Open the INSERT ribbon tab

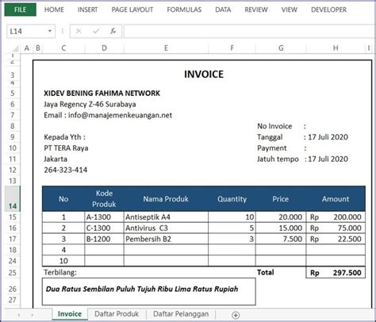click(x=87, y=10)
